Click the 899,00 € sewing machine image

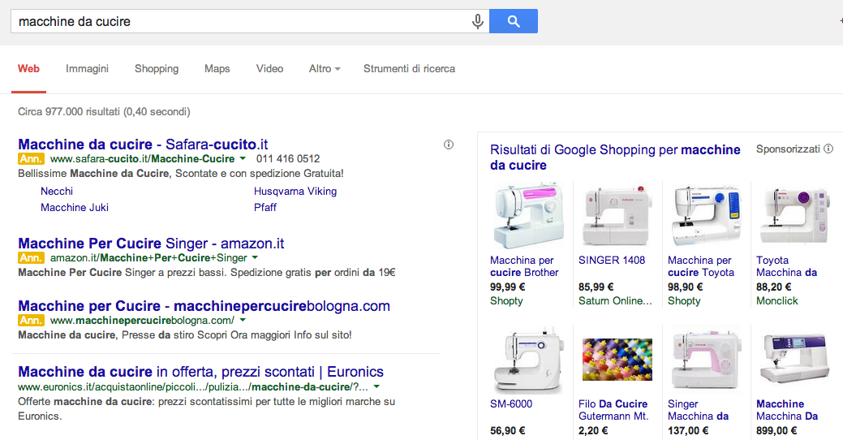pyautogui.click(x=794, y=360)
